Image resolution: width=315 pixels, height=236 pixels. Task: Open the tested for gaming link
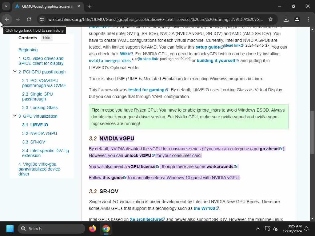tap(148, 90)
